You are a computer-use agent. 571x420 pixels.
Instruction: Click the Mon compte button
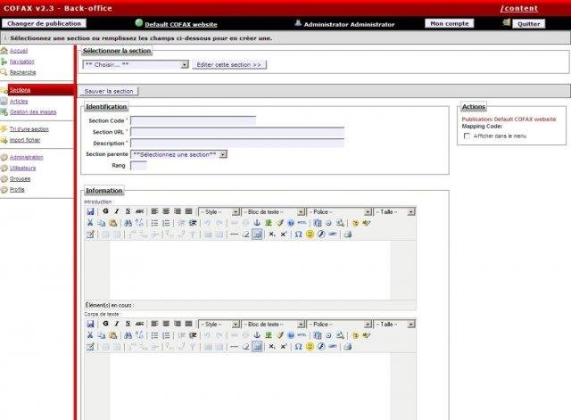450,23
